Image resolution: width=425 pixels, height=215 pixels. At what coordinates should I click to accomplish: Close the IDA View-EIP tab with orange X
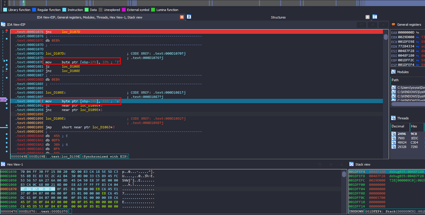[182, 17]
